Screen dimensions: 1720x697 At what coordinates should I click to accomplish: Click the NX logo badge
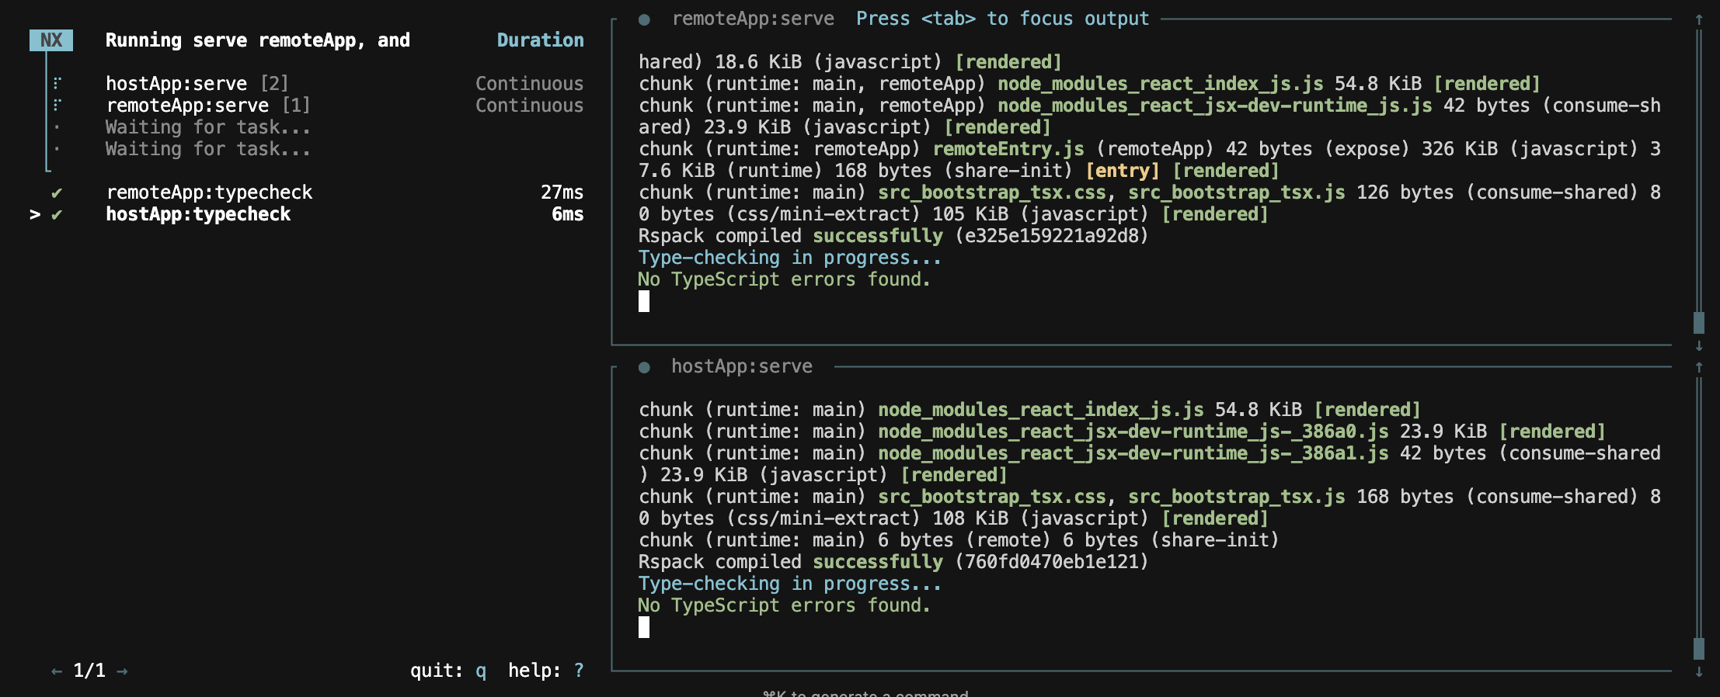tap(51, 40)
